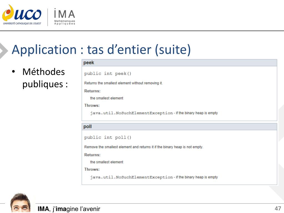This screenshot has width=284, height=213.
Task: Click 'the smallest element' under poll
Action: (x=106, y=162)
